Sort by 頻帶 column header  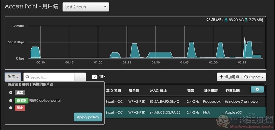(190, 91)
